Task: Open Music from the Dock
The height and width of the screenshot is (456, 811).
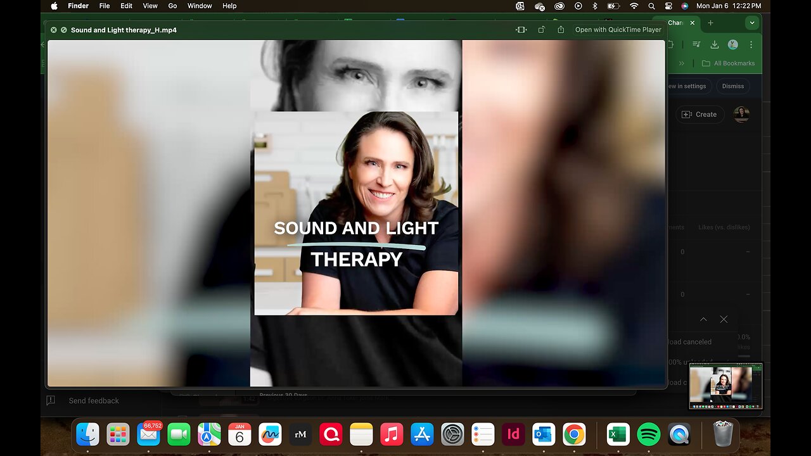Action: (392, 434)
